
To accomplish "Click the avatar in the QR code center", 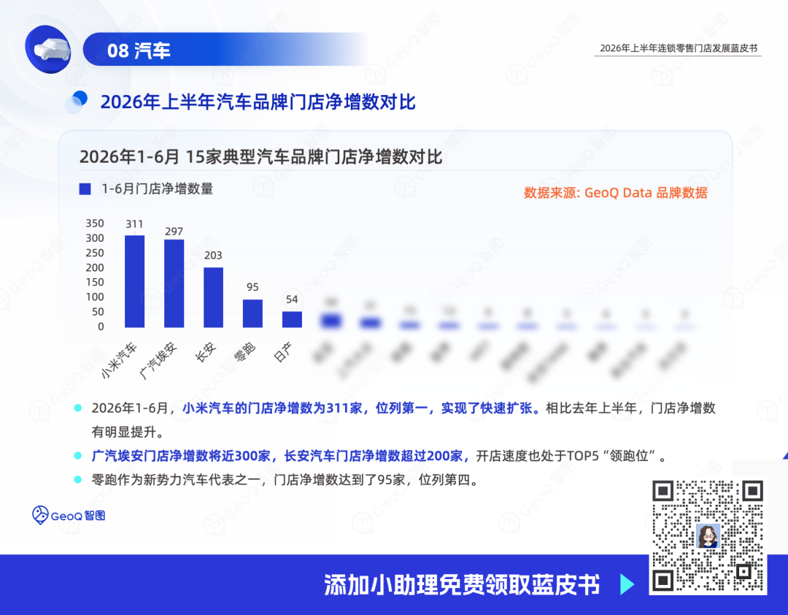I will [708, 535].
